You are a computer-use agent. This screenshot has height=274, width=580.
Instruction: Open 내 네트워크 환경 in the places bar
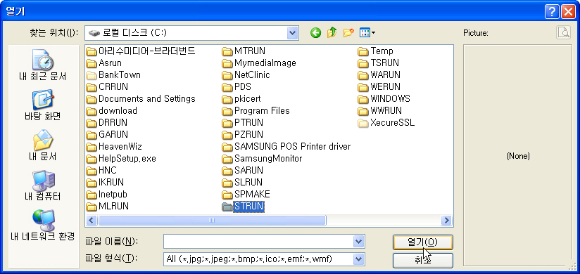pyautogui.click(x=42, y=226)
